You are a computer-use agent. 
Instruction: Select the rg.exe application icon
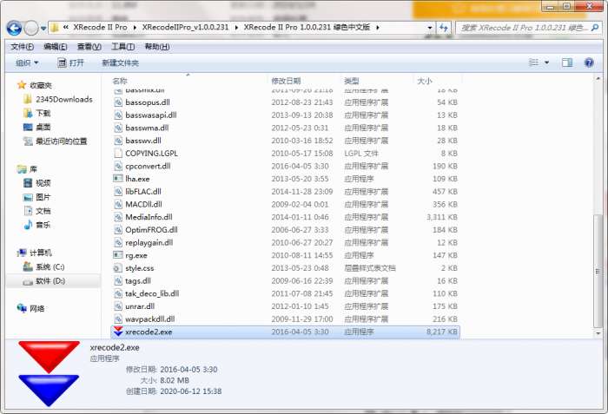118,255
